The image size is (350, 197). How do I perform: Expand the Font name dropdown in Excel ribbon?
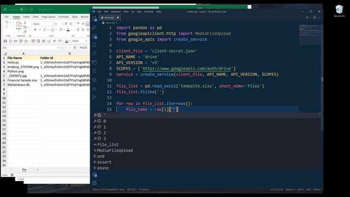pos(53,24)
